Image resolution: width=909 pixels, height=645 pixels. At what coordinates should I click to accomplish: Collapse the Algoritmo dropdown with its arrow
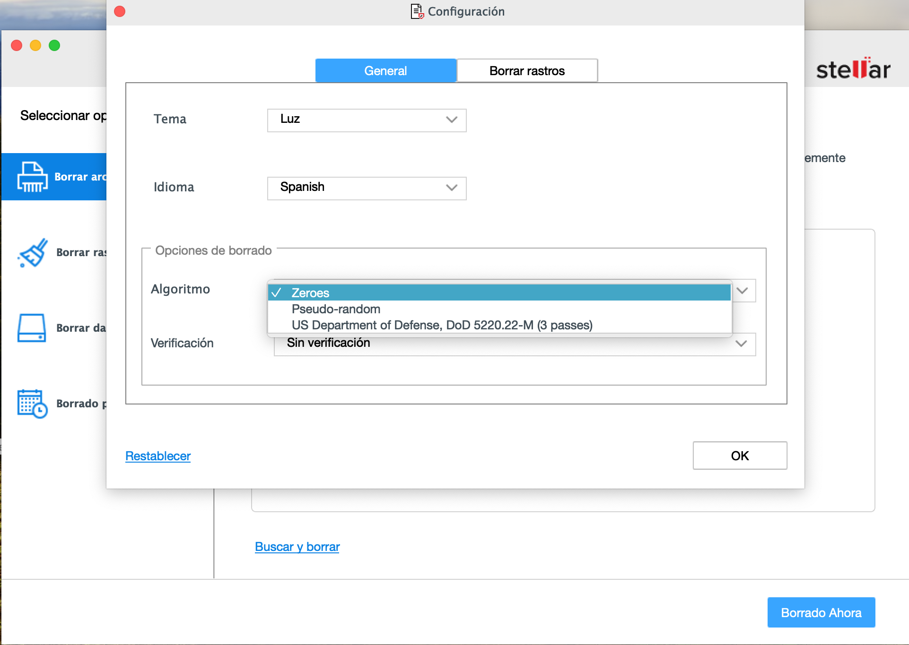[x=743, y=291]
